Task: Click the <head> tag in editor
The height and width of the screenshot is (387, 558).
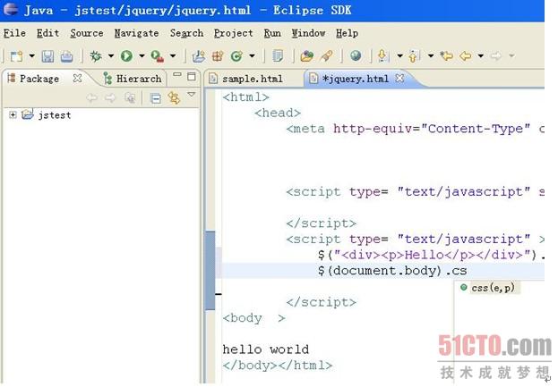Action: (278, 113)
